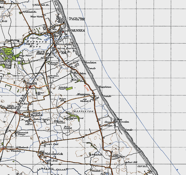
Task: Click the Hornsea Burton label
Action: pyautogui.click(x=65, y=48)
